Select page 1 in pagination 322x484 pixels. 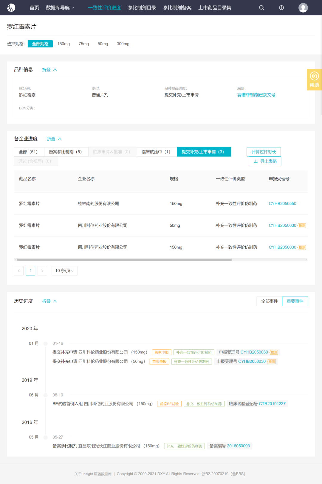pos(30,271)
